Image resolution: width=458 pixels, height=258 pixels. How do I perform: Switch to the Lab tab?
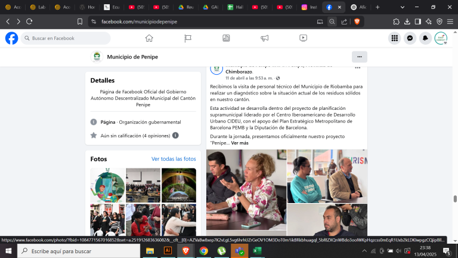[x=38, y=7]
